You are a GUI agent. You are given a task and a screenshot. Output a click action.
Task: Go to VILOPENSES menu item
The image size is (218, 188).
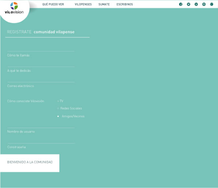83,4
